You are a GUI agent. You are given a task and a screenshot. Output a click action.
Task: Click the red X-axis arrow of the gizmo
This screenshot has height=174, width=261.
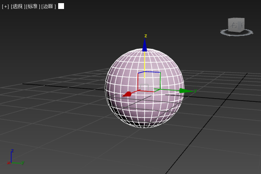tap(128, 94)
